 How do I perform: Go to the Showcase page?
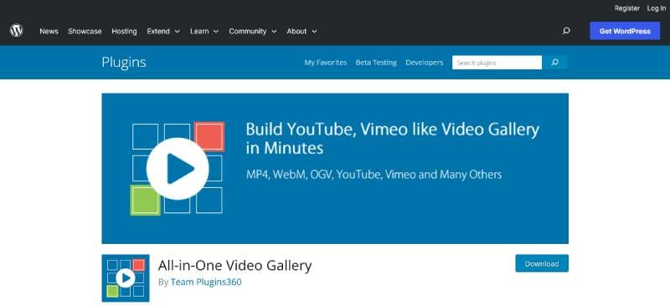[85, 31]
